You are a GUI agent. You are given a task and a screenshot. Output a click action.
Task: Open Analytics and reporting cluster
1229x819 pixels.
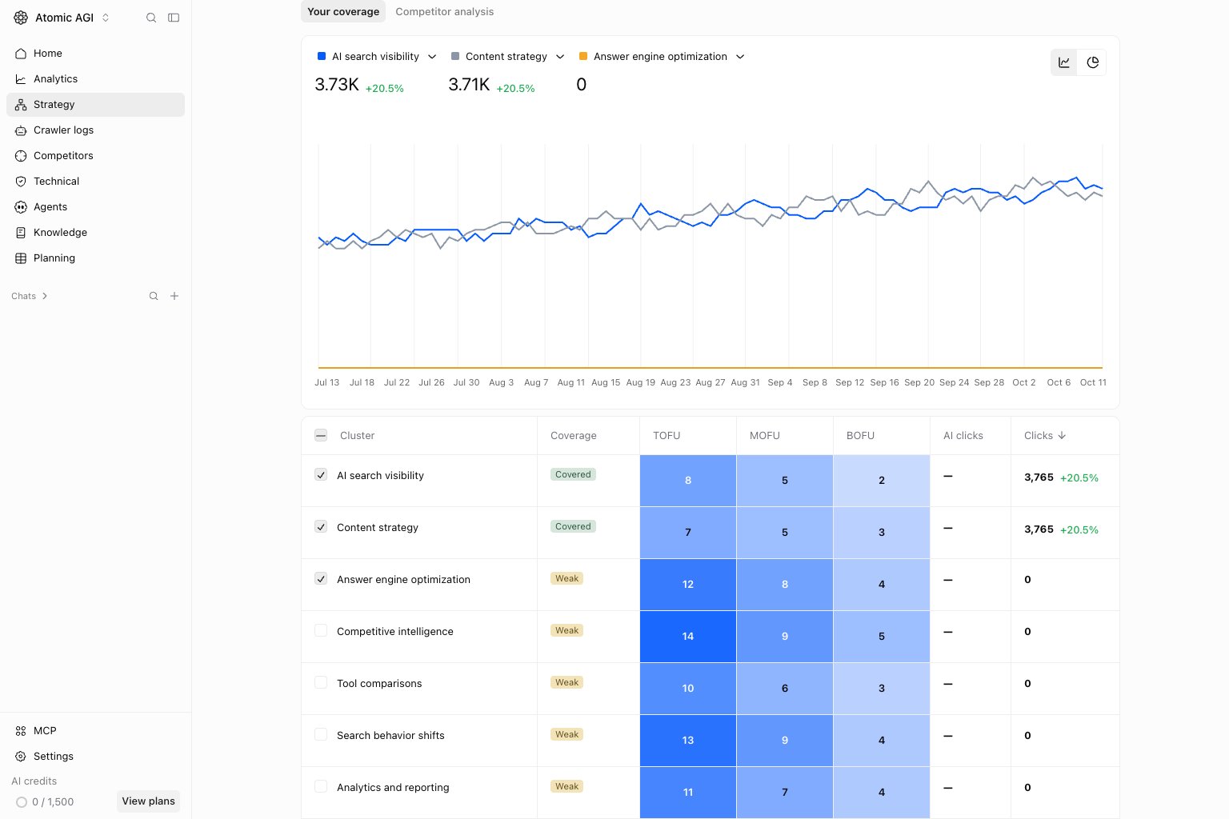tap(393, 788)
